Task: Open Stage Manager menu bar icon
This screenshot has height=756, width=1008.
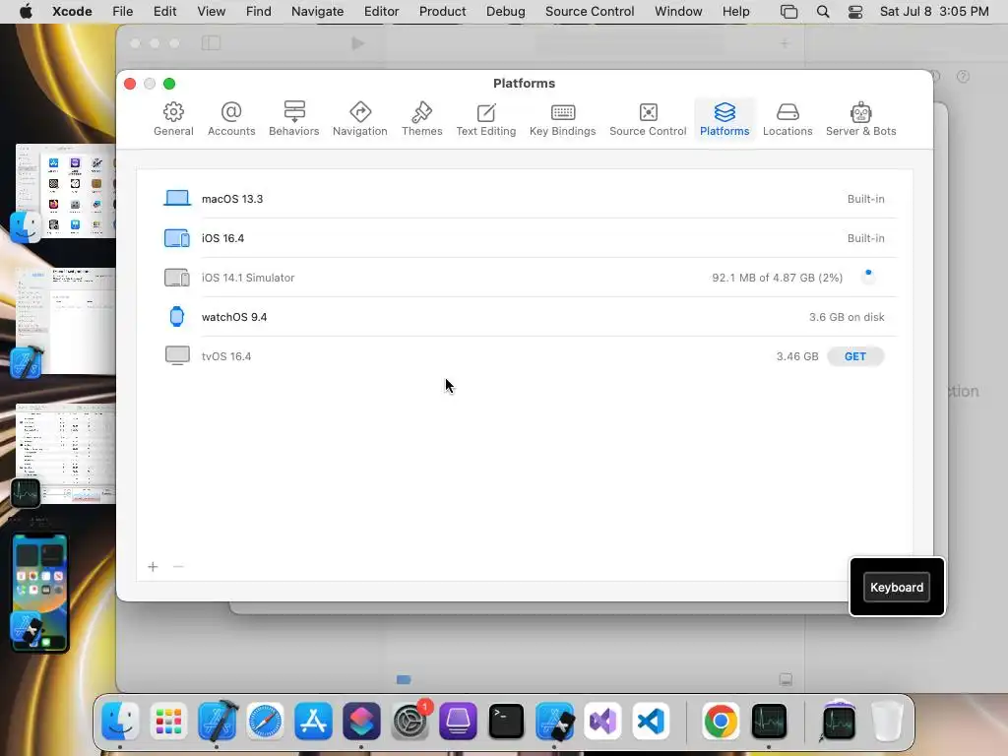Action: click(x=788, y=11)
